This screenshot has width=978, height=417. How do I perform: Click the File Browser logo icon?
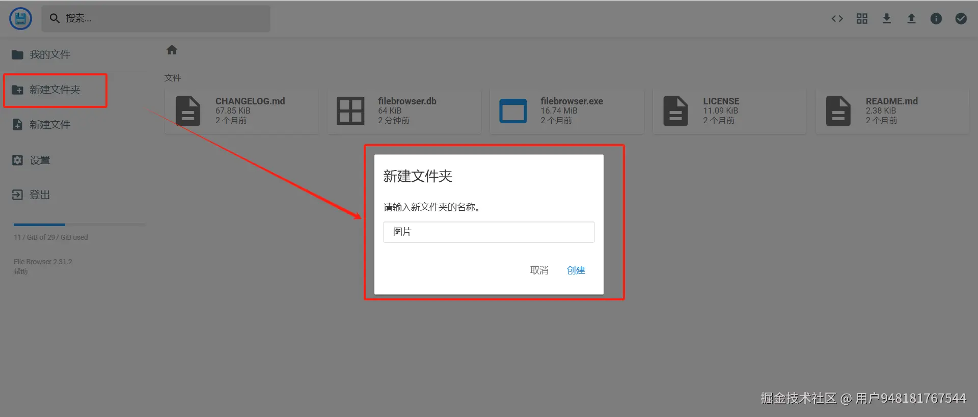pyautogui.click(x=20, y=19)
